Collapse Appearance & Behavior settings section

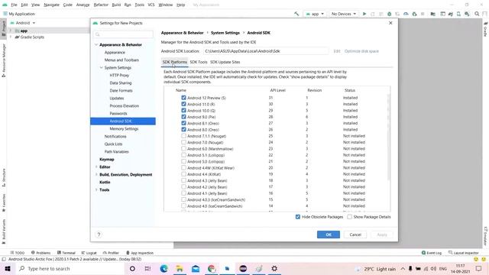pos(96,45)
